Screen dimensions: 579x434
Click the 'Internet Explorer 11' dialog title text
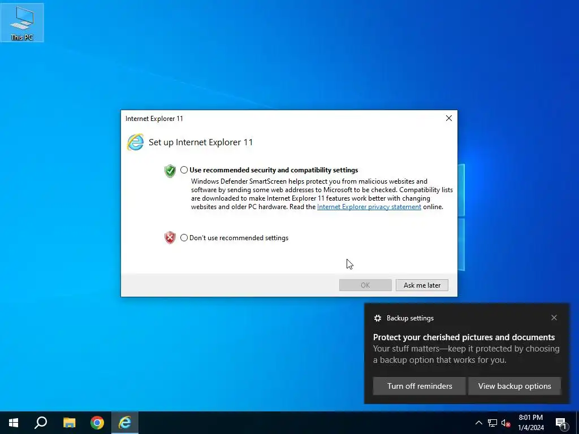tap(154, 119)
